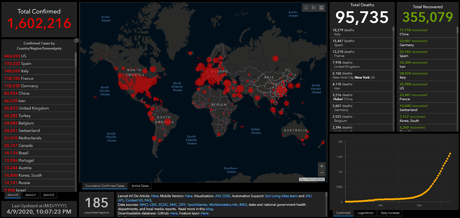Switch chart to the Logarithmic tab

(365, 213)
